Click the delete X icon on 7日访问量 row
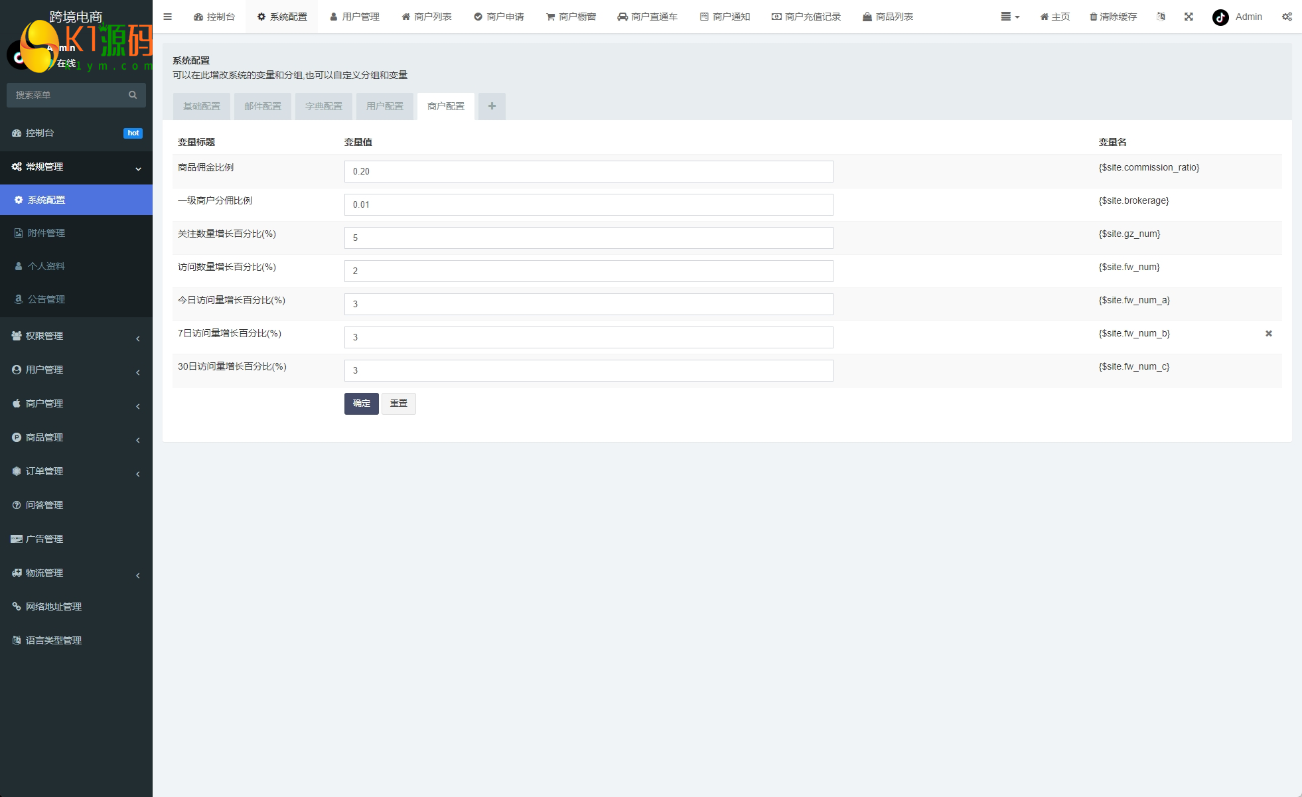Image resolution: width=1302 pixels, height=797 pixels. (1268, 334)
